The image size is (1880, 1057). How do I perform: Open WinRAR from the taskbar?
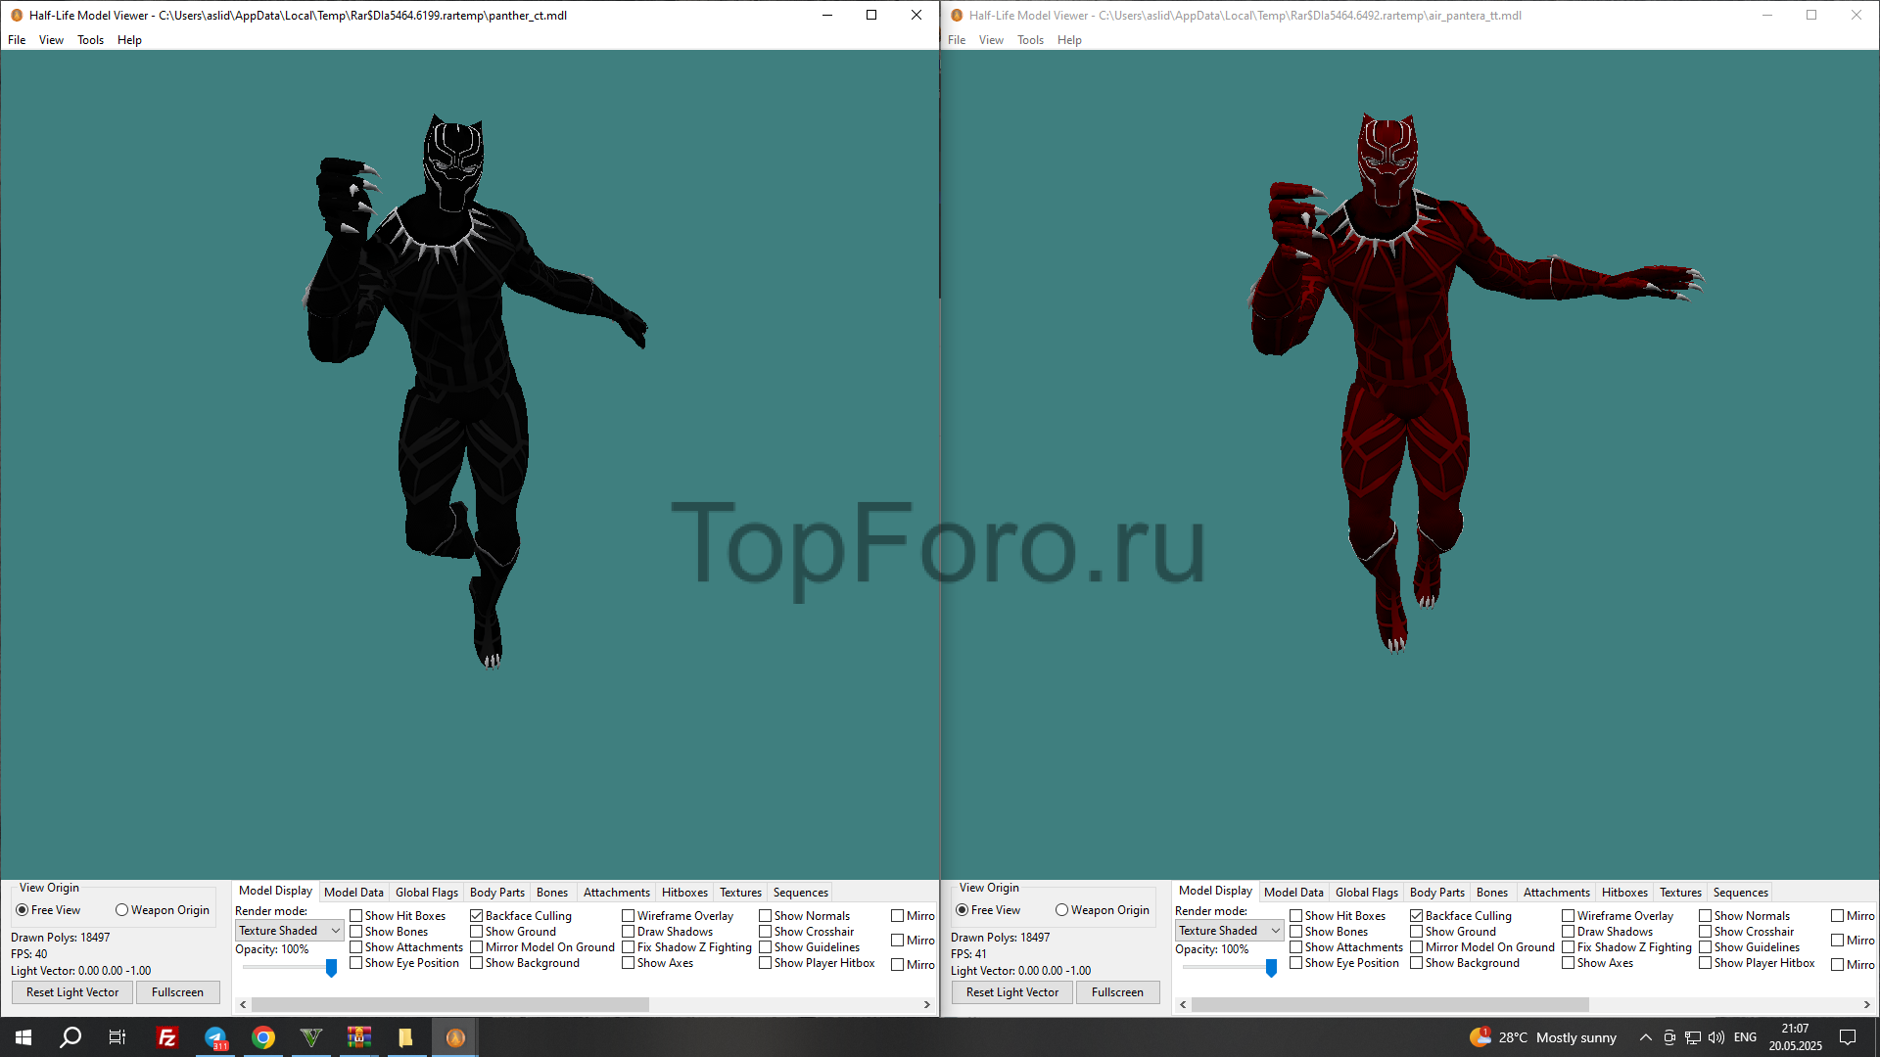[x=358, y=1037]
